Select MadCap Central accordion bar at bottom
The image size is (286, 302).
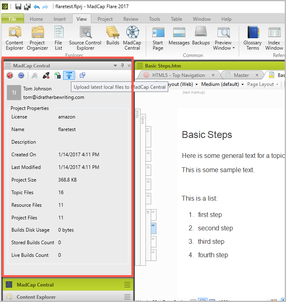[x=68, y=284]
